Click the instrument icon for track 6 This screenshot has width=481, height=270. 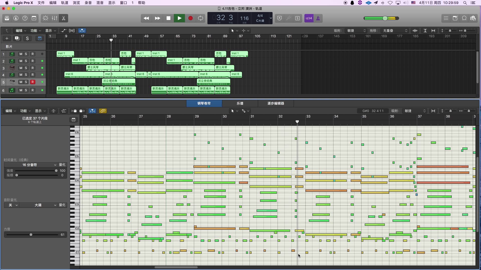pyautogui.click(x=12, y=90)
